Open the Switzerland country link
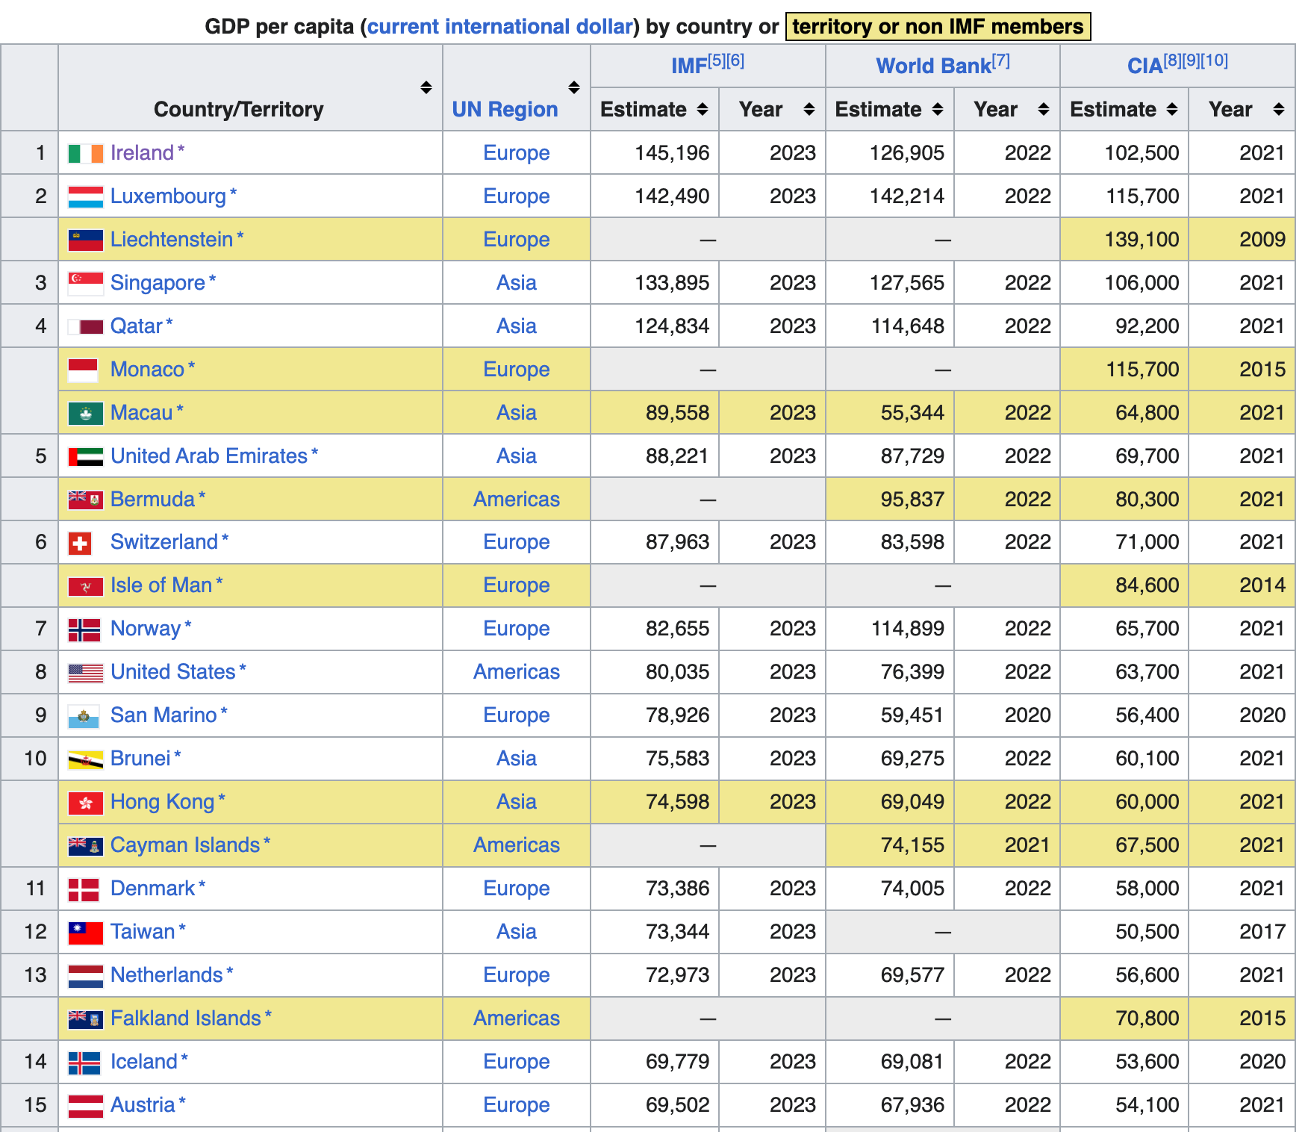This screenshot has width=1305, height=1132. (x=164, y=542)
